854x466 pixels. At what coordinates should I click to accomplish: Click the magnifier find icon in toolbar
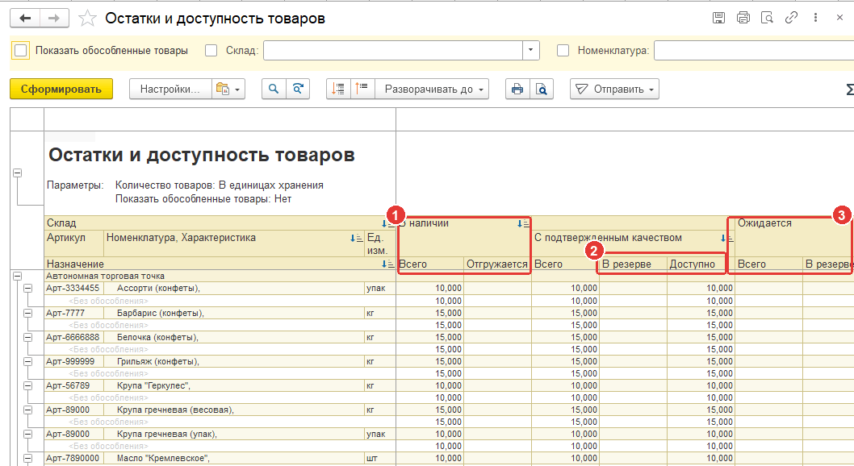pos(274,89)
